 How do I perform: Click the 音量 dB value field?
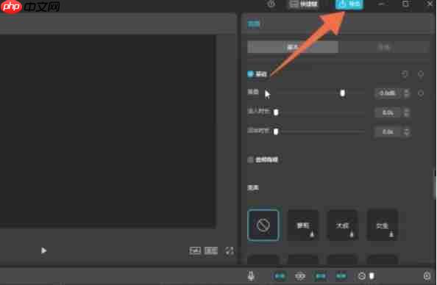pyautogui.click(x=388, y=93)
